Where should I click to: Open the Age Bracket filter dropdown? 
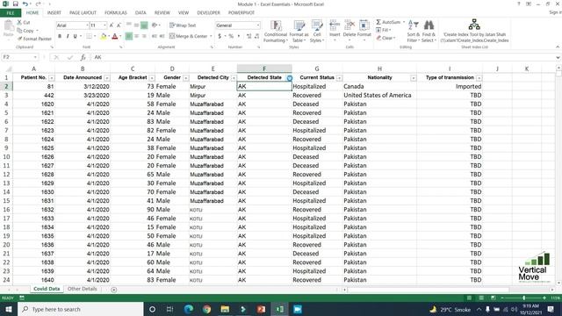tap(152, 78)
